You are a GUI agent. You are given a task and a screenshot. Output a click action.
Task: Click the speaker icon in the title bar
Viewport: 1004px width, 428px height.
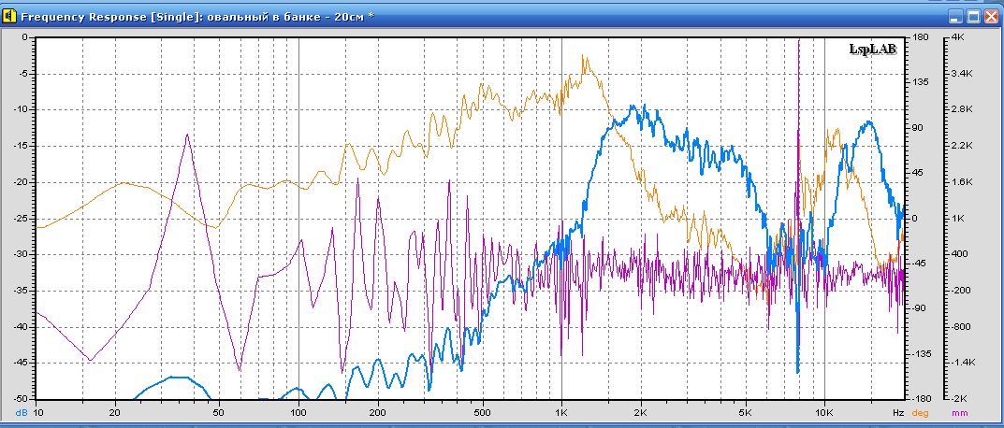click(x=9, y=17)
